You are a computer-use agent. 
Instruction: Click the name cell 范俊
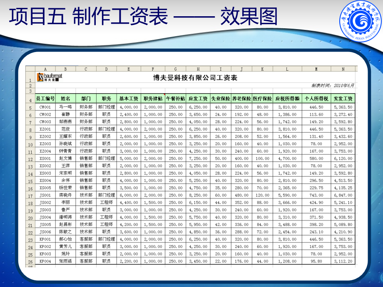point(65,129)
